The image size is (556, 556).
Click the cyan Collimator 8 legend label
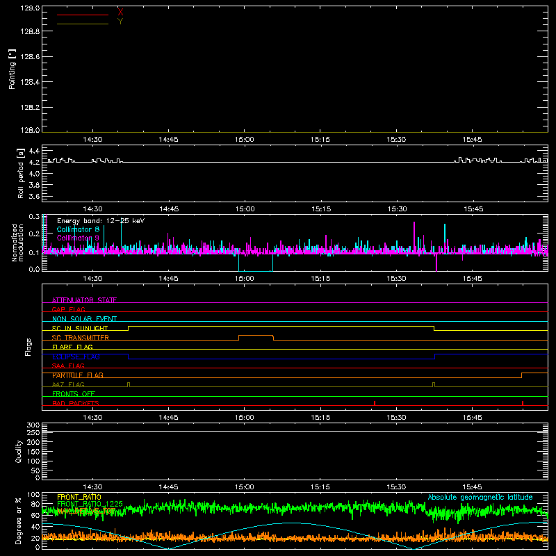pyautogui.click(x=78, y=229)
